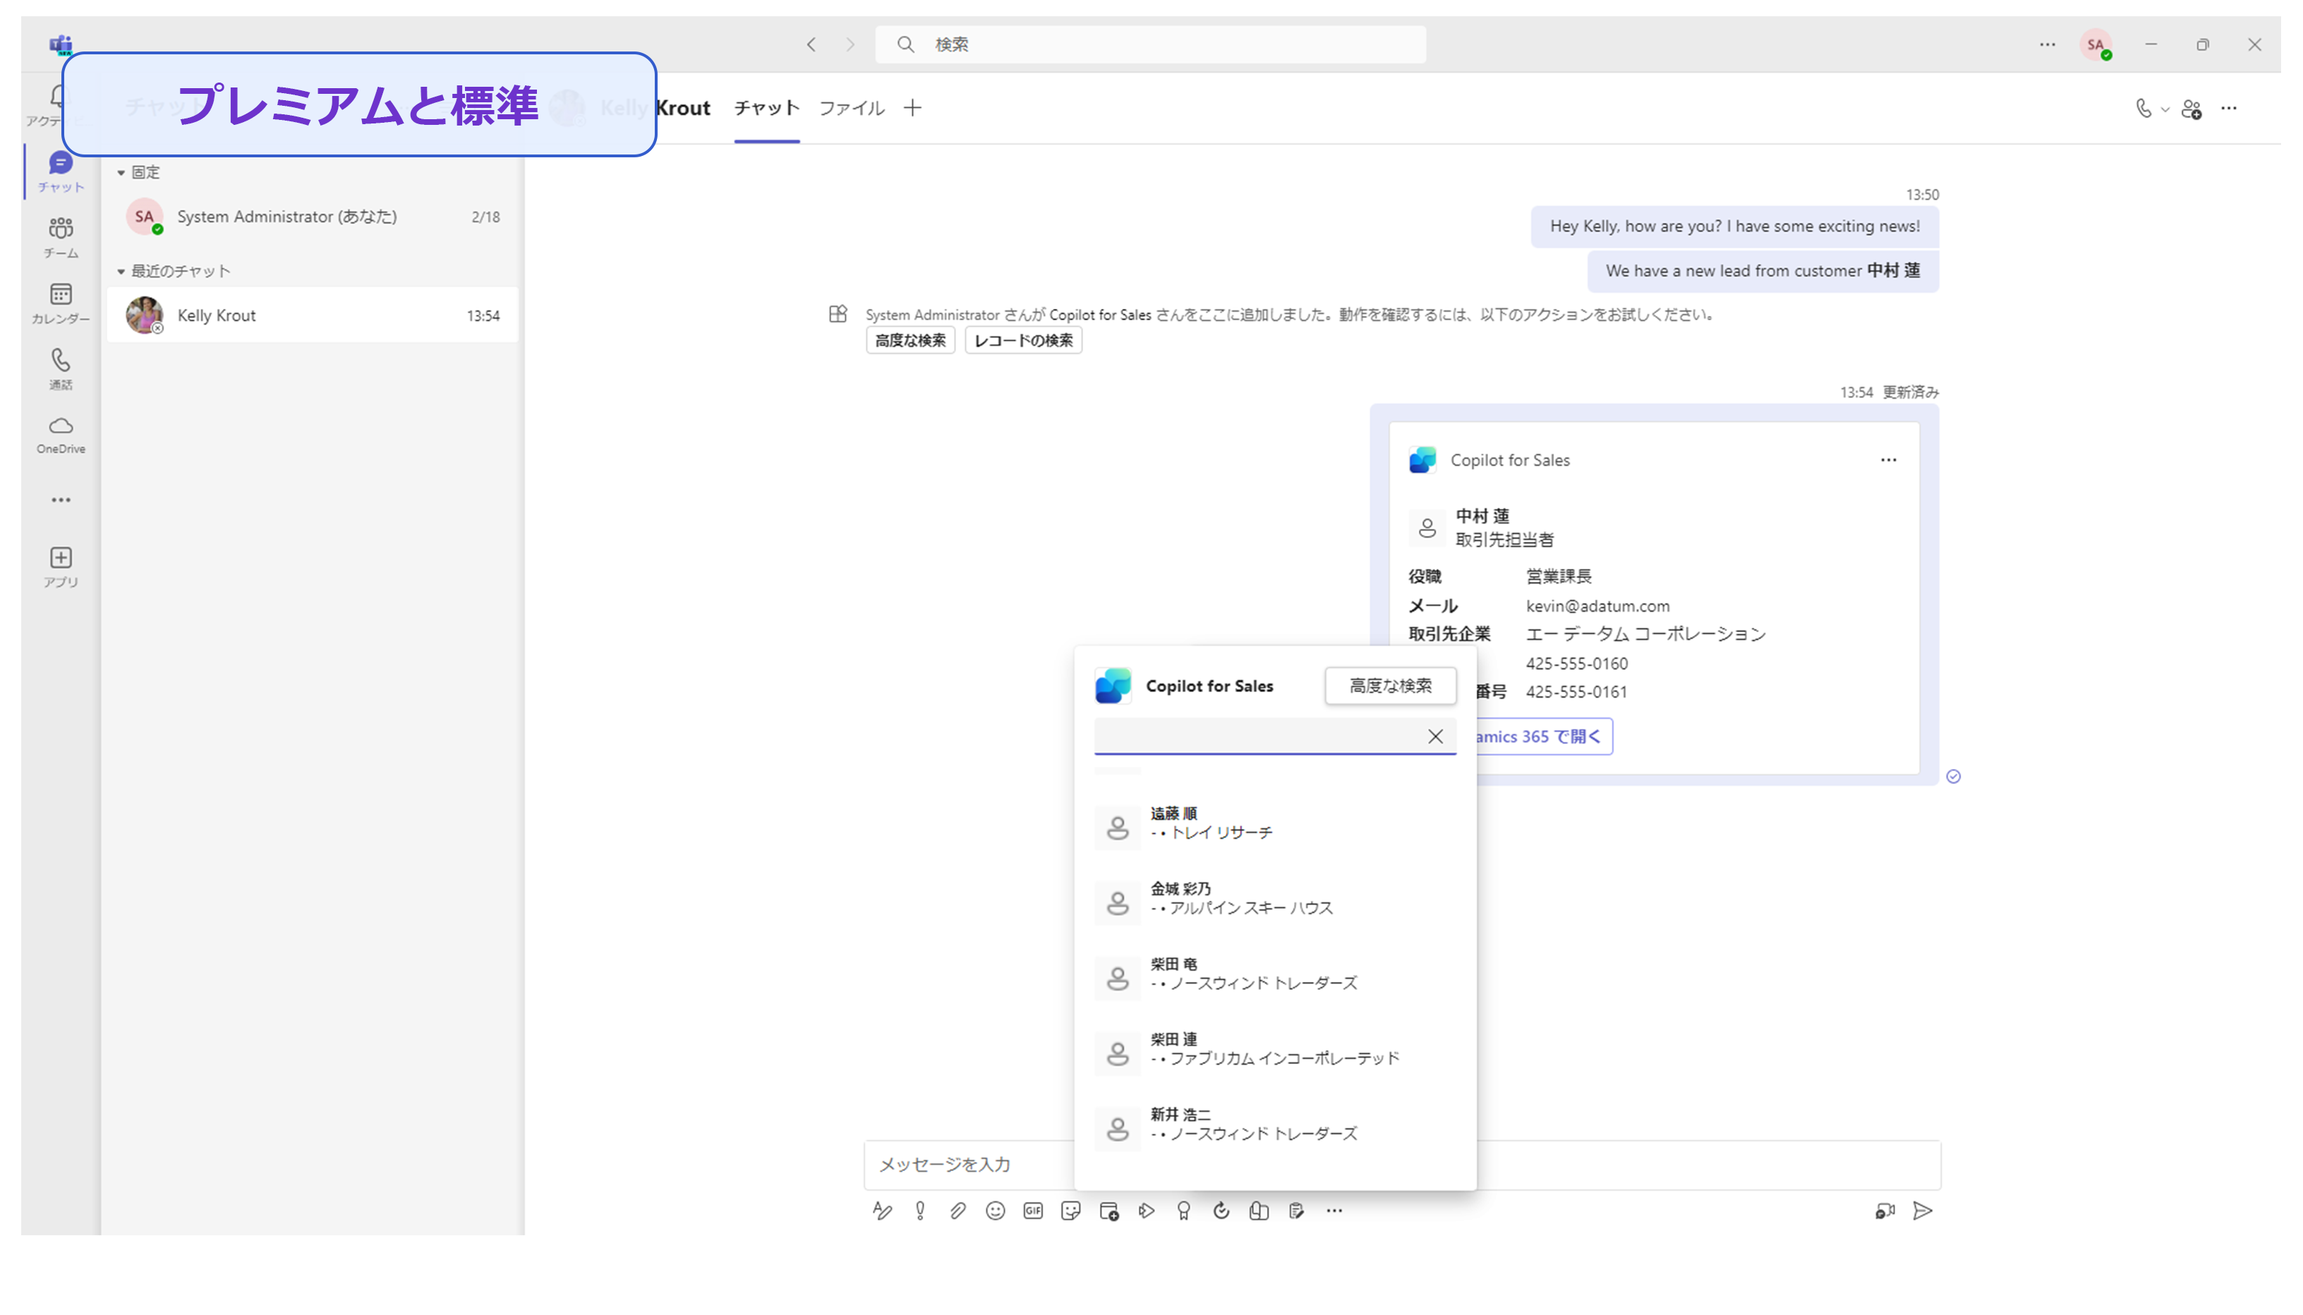Click the "We have a new lead" message

[x=1762, y=271]
